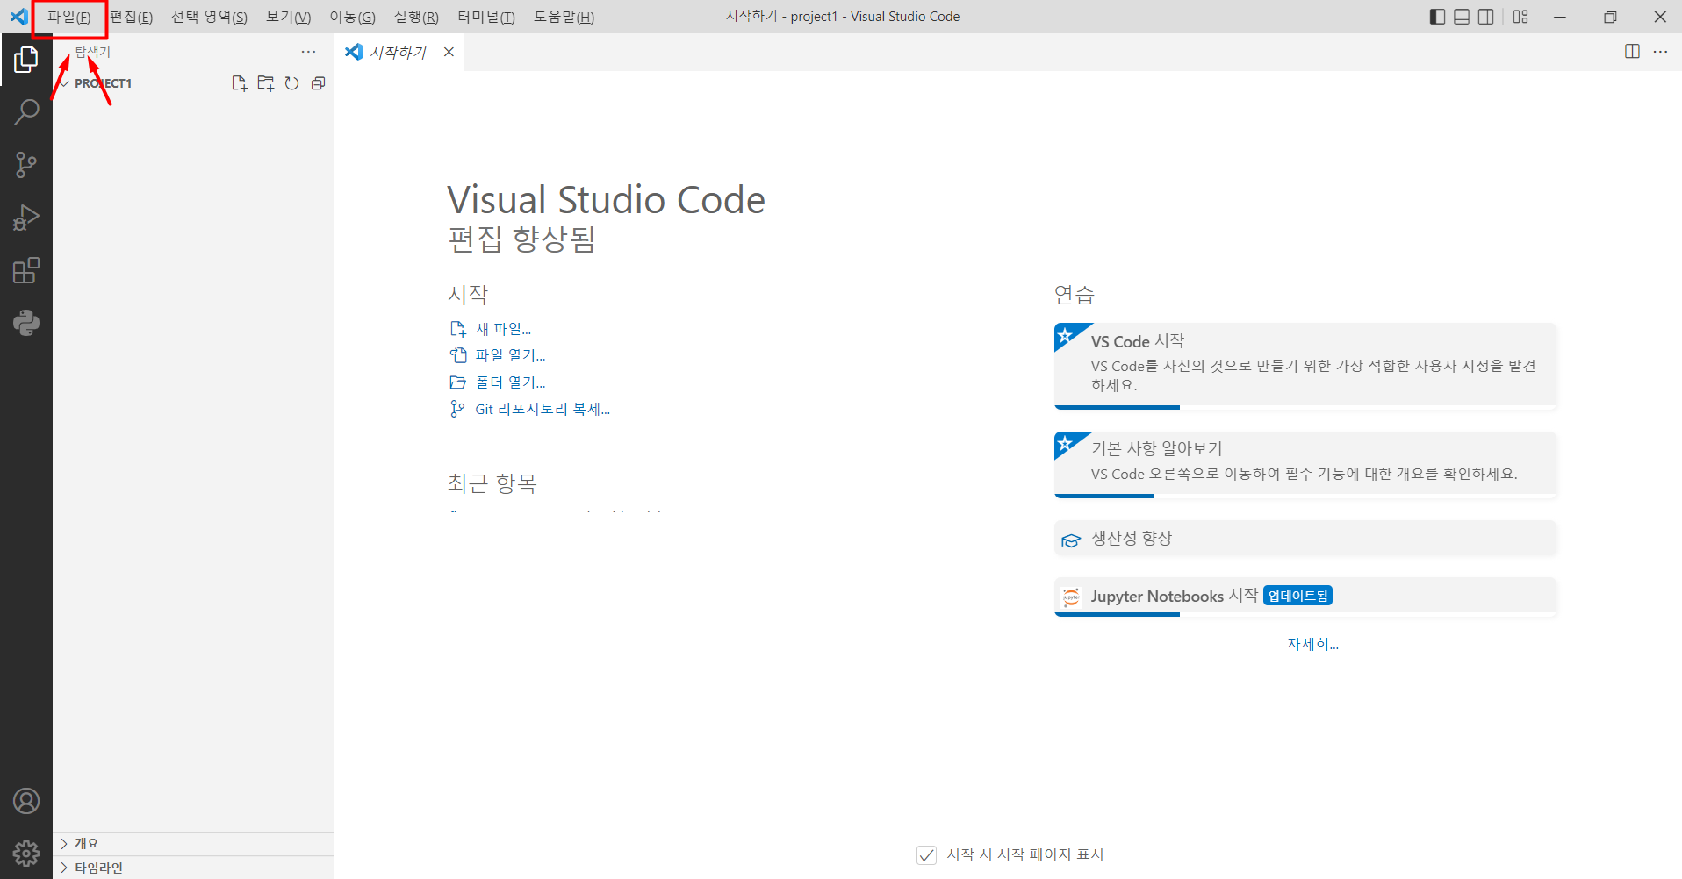
Task: Split the editor to the right
Action: point(1632,52)
